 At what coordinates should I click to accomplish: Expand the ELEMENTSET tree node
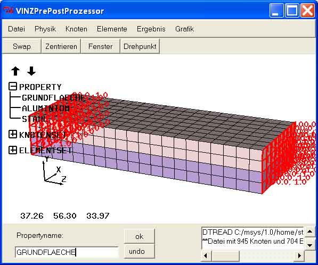(x=13, y=150)
